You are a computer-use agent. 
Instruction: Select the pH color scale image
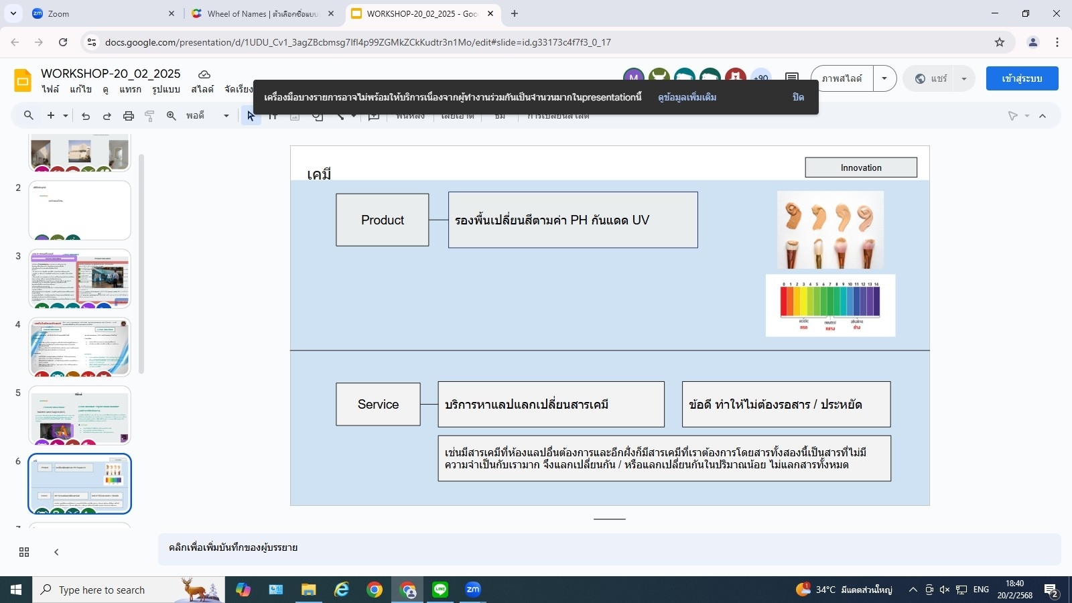coord(830,306)
